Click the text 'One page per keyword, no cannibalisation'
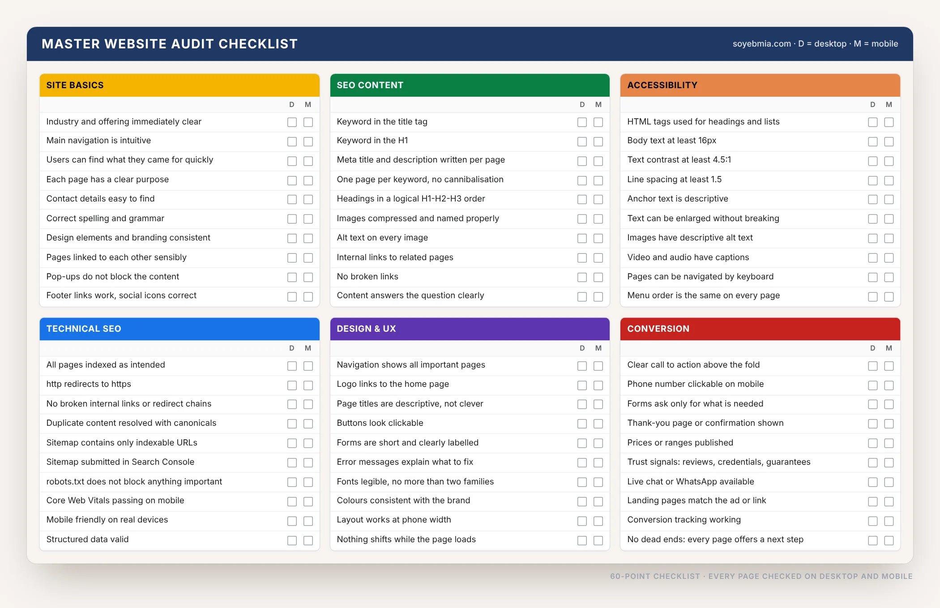This screenshot has width=940, height=608. (x=420, y=179)
